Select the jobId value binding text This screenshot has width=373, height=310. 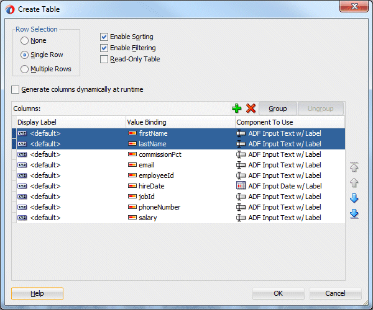pos(147,197)
